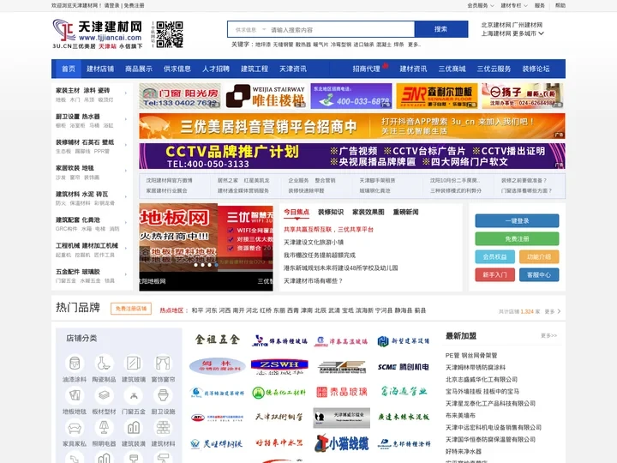The image size is (617, 463).
Task: Go to 首页 in the nav bar
Action: coord(68,69)
